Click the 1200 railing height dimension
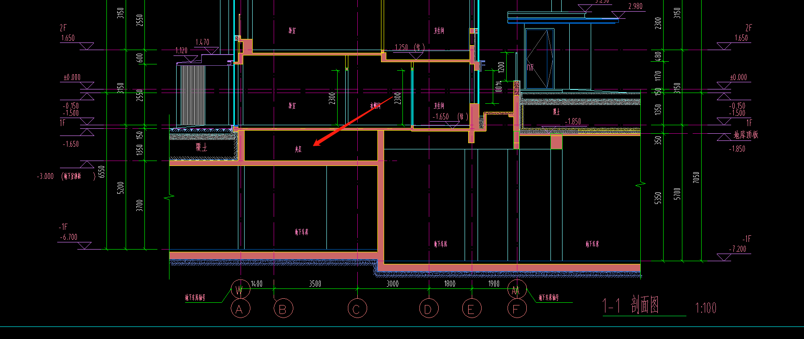 pos(501,67)
